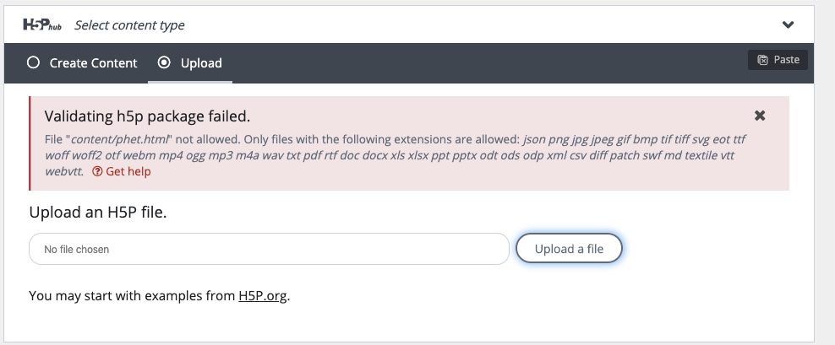The image size is (835, 345).
Task: Open the Get help link text
Action: click(128, 172)
